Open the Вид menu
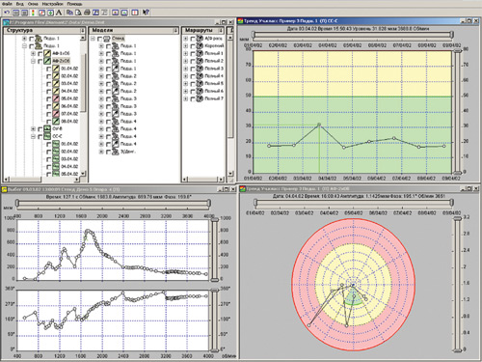Screen dimensions: 482x362 click(20, 4)
